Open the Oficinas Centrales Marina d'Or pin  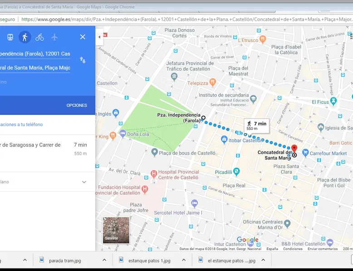click(287, 223)
